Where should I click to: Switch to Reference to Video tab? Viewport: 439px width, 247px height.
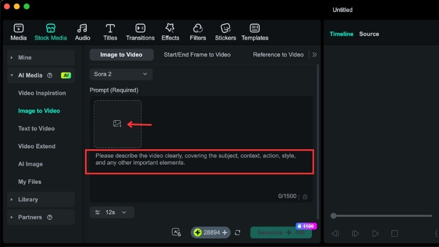[x=278, y=54]
